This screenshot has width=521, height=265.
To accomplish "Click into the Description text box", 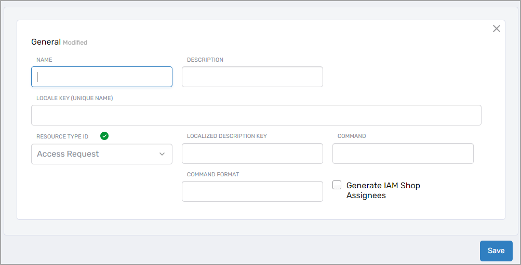I will click(x=252, y=77).
